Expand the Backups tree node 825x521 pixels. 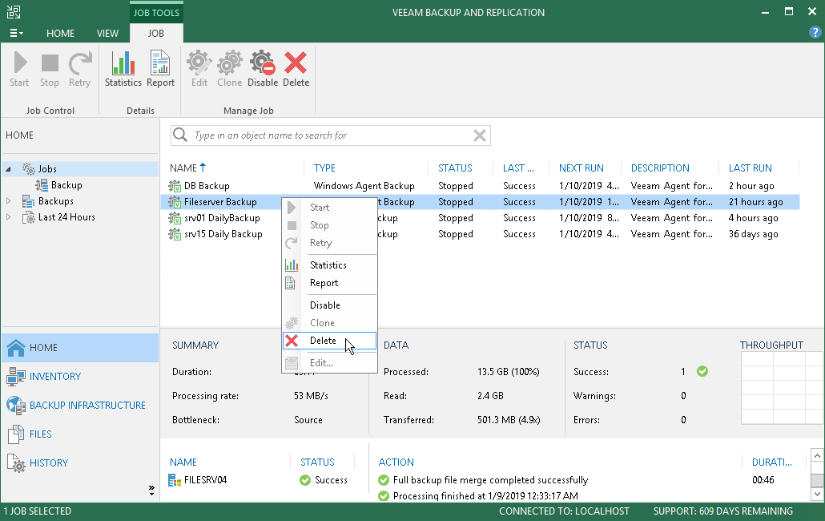pos(9,201)
